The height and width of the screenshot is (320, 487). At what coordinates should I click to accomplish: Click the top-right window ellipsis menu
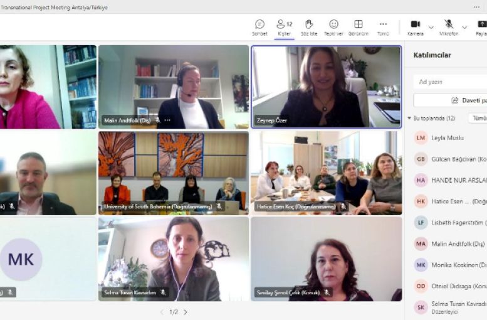click(476, 7)
